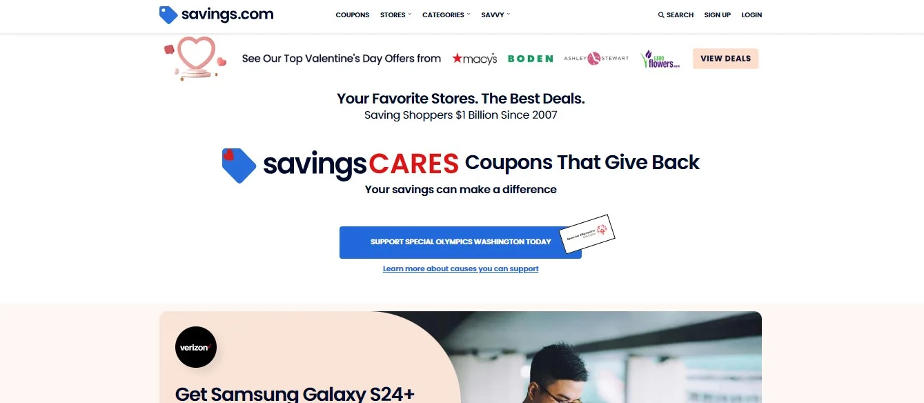Click the Valentine's heart decoration image
This screenshot has height=403, width=924.
tap(196, 58)
